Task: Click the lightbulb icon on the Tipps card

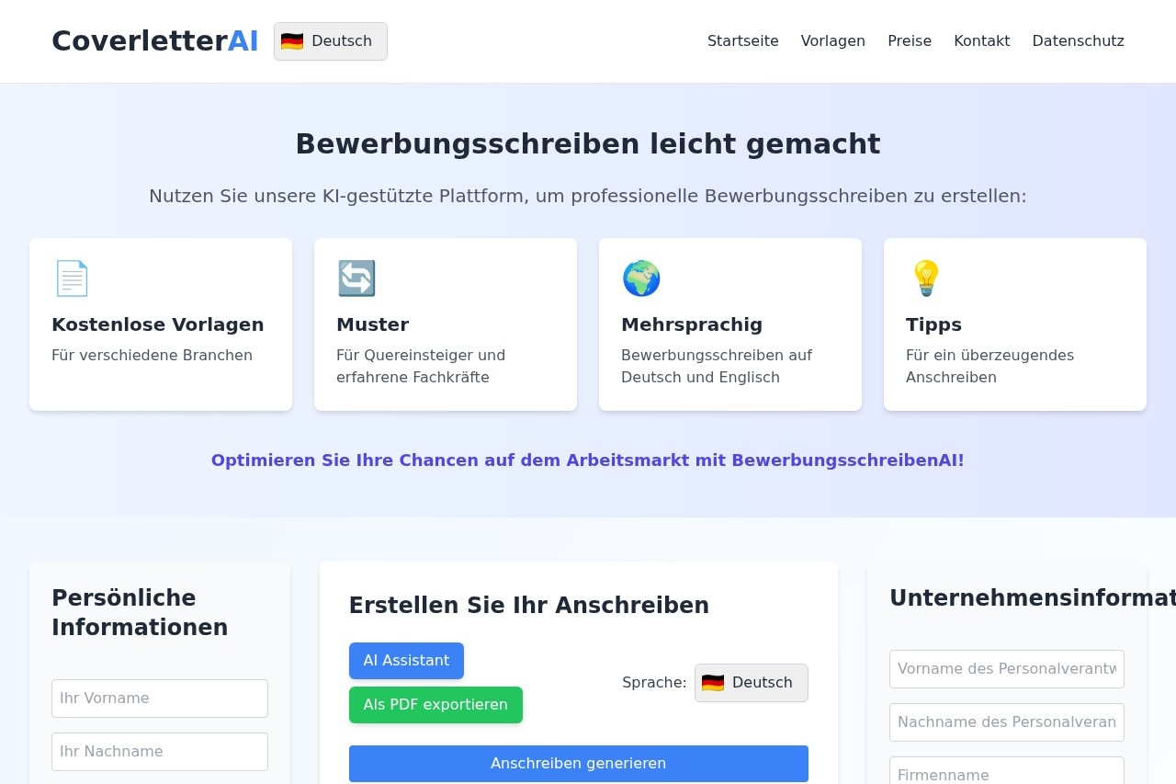Action: [x=925, y=278]
